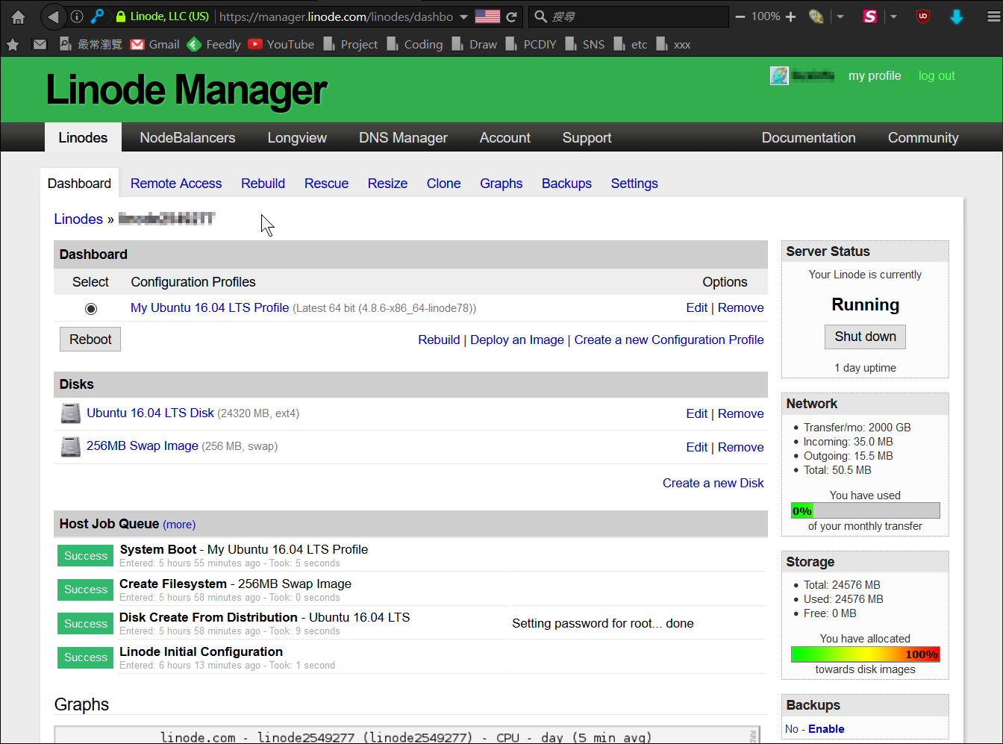Open the Settings sub-tab
Screen dimensions: 1003x744
click(634, 184)
